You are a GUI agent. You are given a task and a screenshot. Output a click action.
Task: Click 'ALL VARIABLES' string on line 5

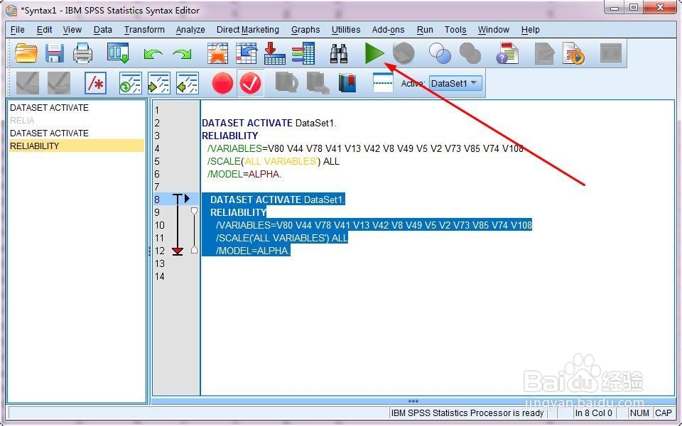click(281, 161)
